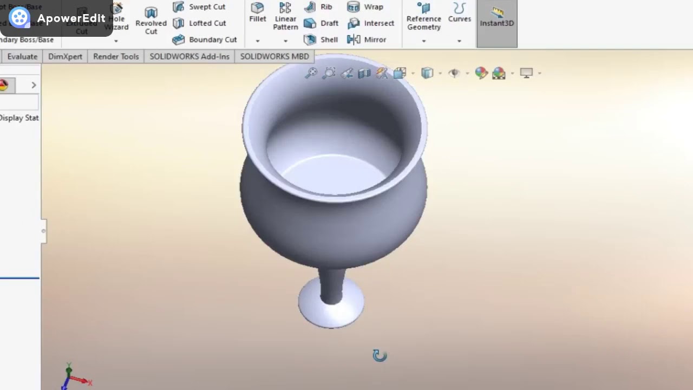Click the Boundary Boss/Base button
This screenshot has width=693, height=390.
point(27,40)
